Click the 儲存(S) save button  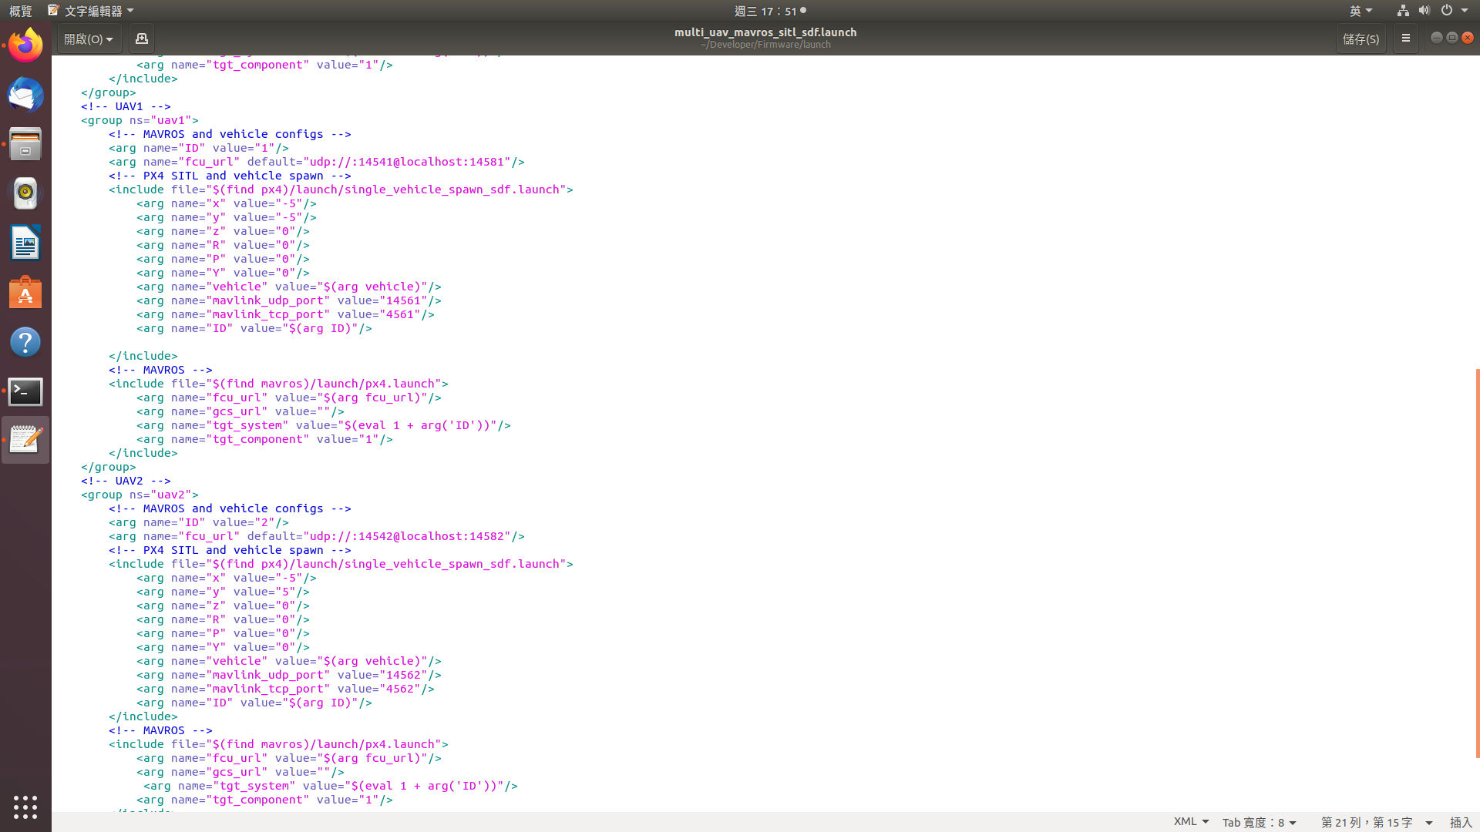pos(1361,39)
